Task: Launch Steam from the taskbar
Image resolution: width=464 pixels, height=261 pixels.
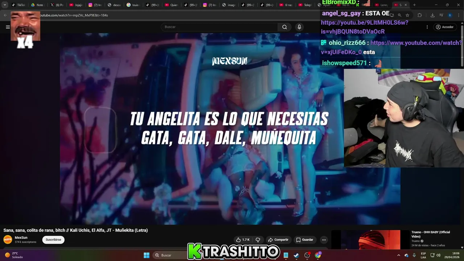Action: pyautogui.click(x=297, y=255)
